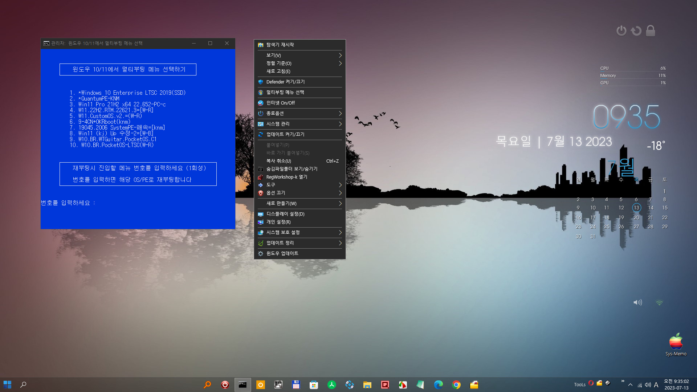Select 새로 고침(E) in context menu
The width and height of the screenshot is (697, 392).
300,72
